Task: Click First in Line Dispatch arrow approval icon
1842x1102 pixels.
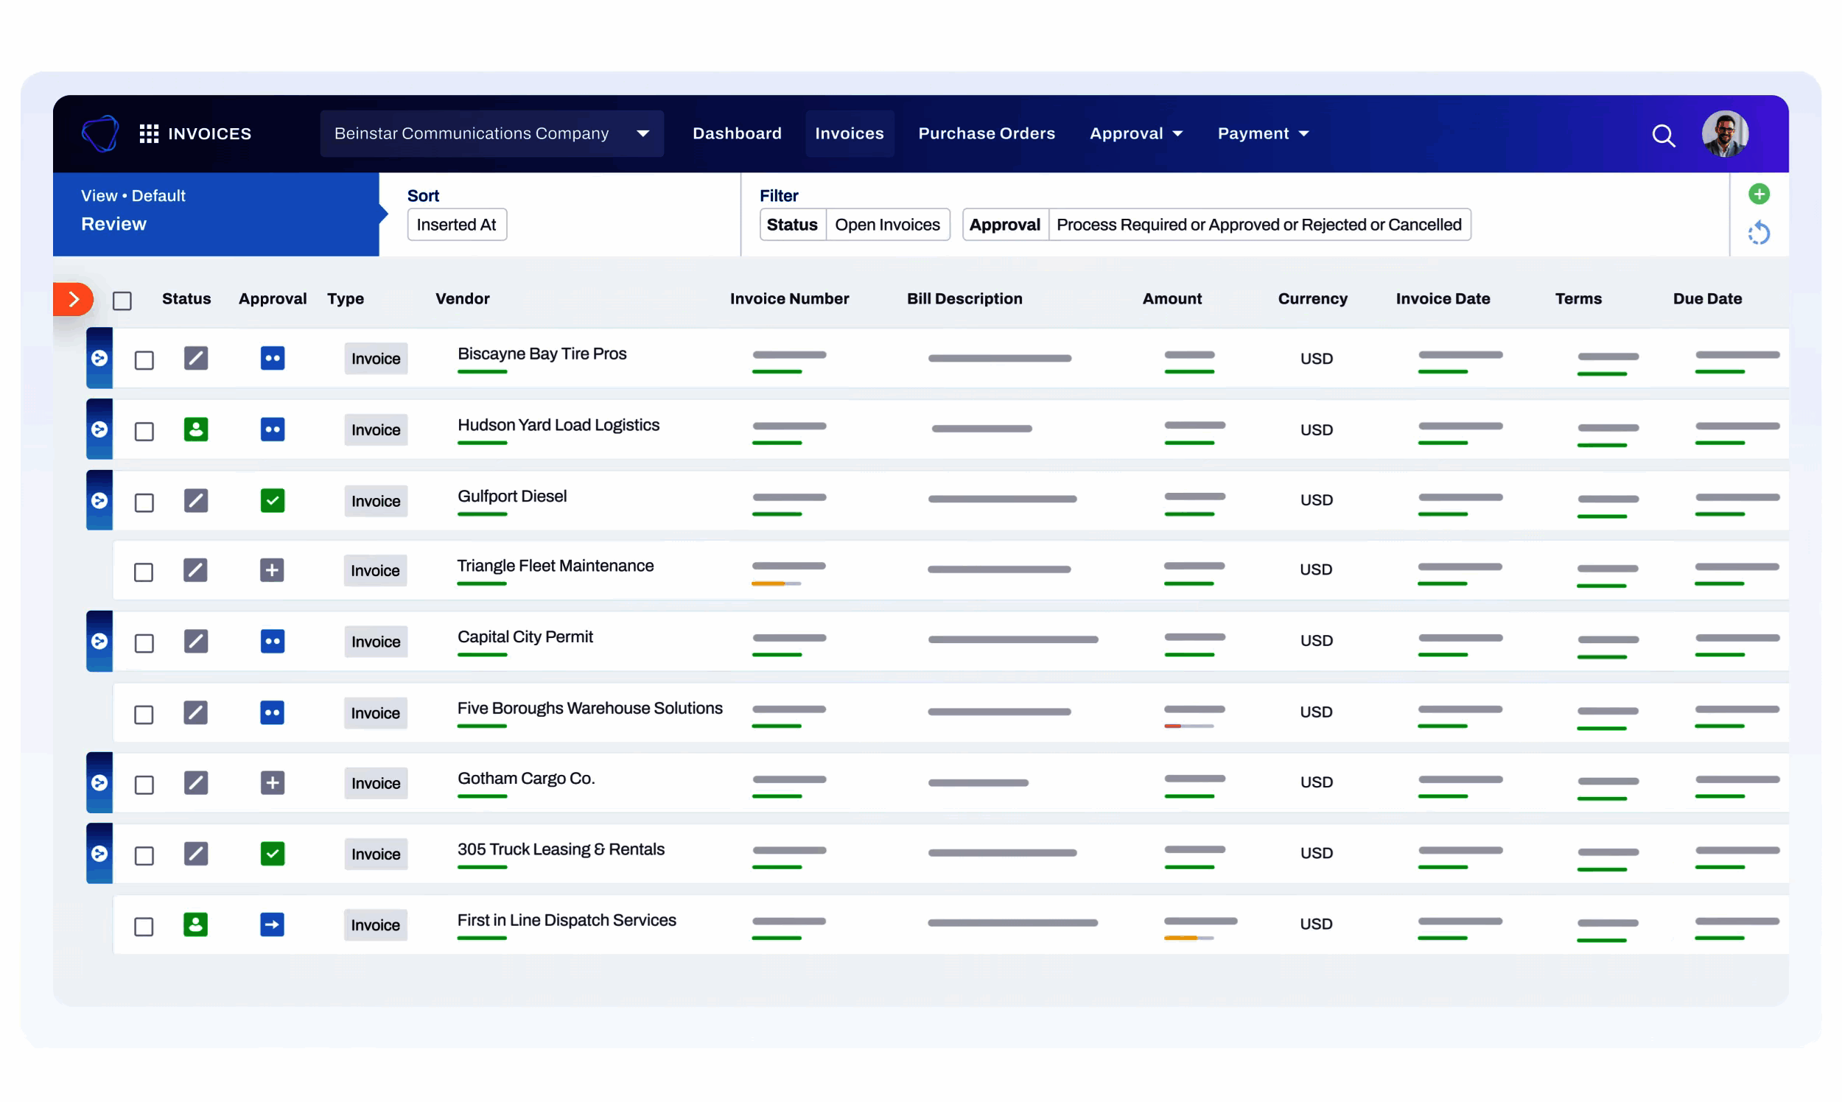Action: click(x=272, y=924)
